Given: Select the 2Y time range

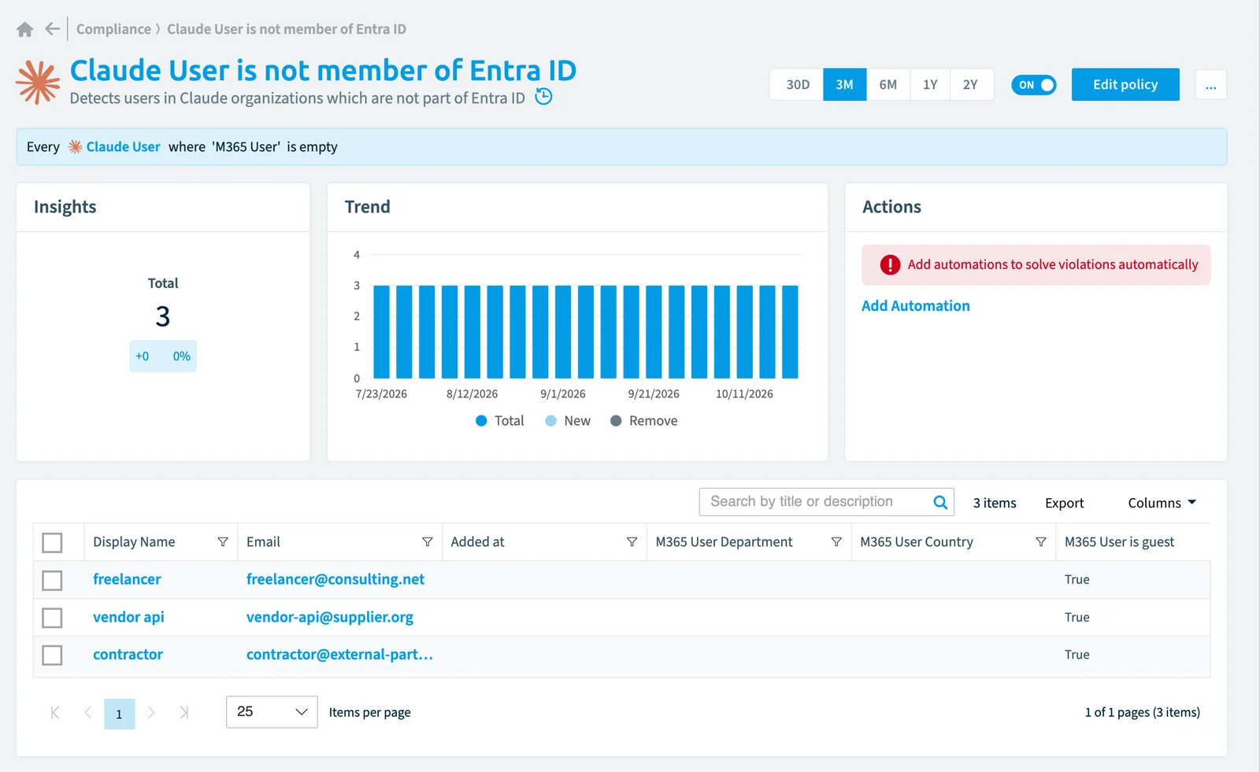Looking at the screenshot, I should [971, 85].
